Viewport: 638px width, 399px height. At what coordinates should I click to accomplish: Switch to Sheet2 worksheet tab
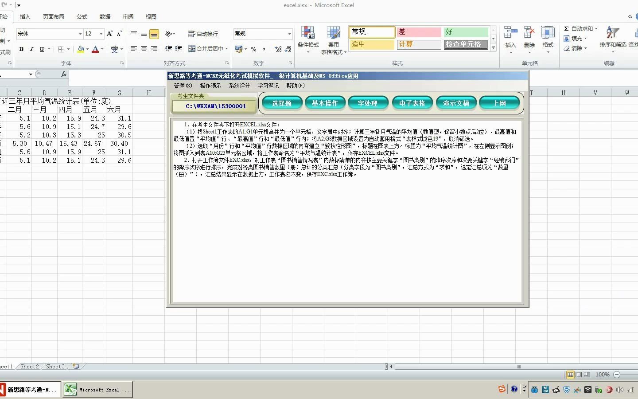coord(29,367)
